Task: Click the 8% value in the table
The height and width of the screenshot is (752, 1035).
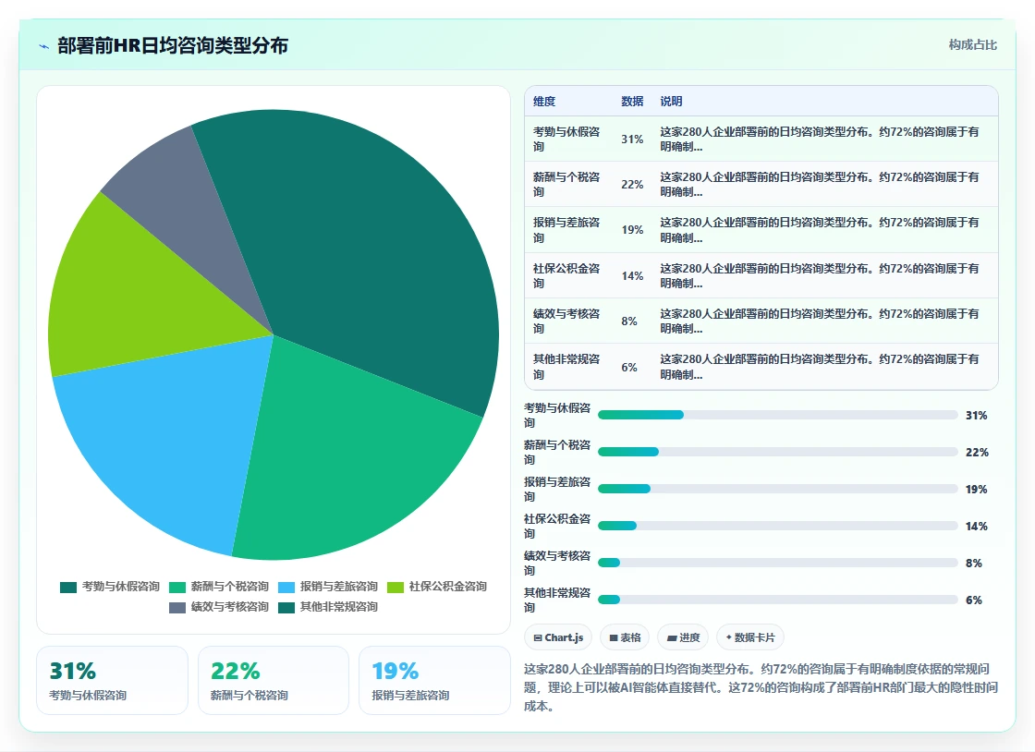Action: 629,321
